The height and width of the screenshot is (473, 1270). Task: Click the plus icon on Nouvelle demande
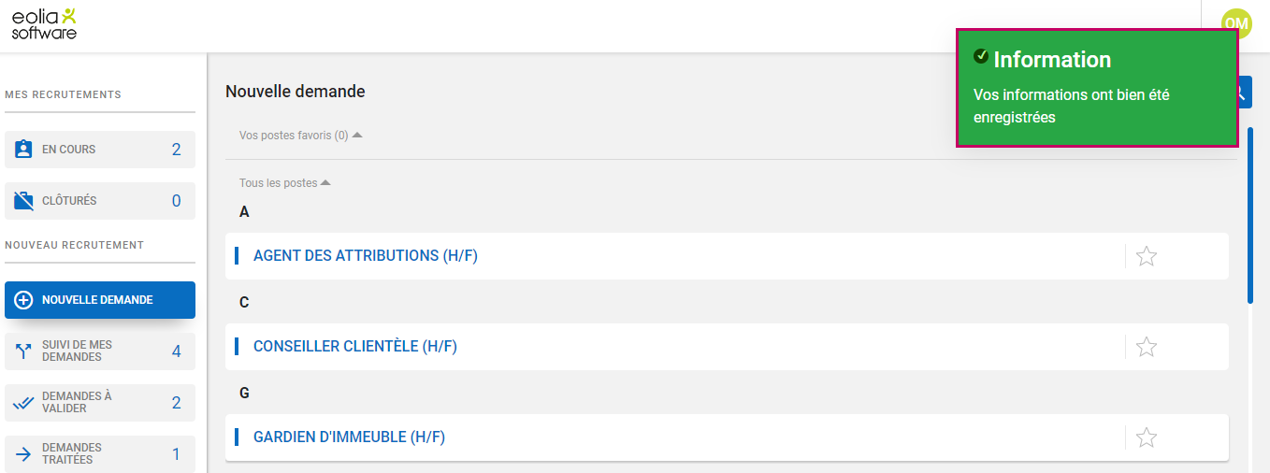click(x=24, y=300)
